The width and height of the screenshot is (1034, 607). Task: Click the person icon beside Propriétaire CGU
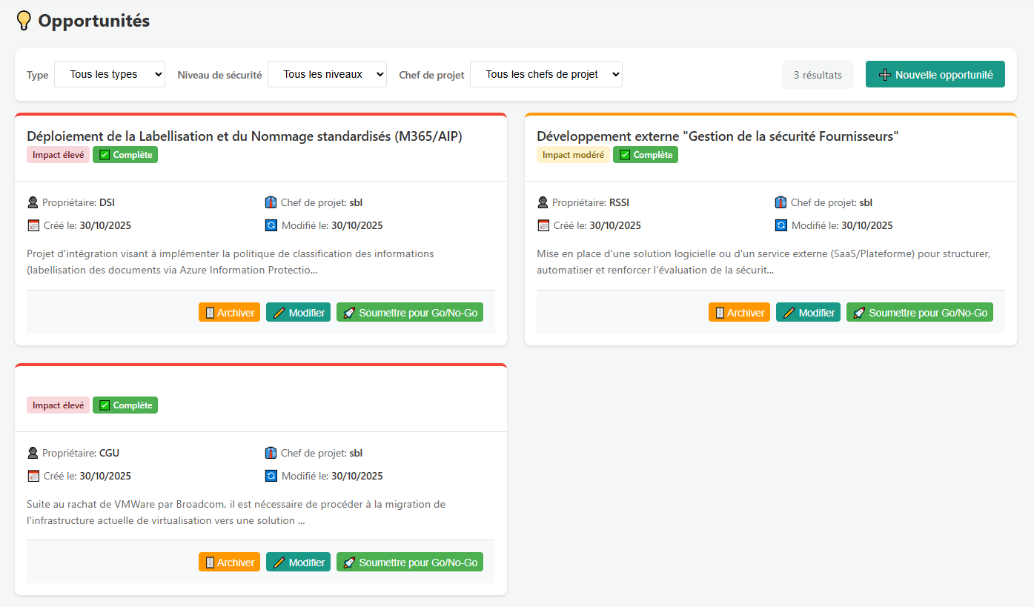click(x=32, y=452)
